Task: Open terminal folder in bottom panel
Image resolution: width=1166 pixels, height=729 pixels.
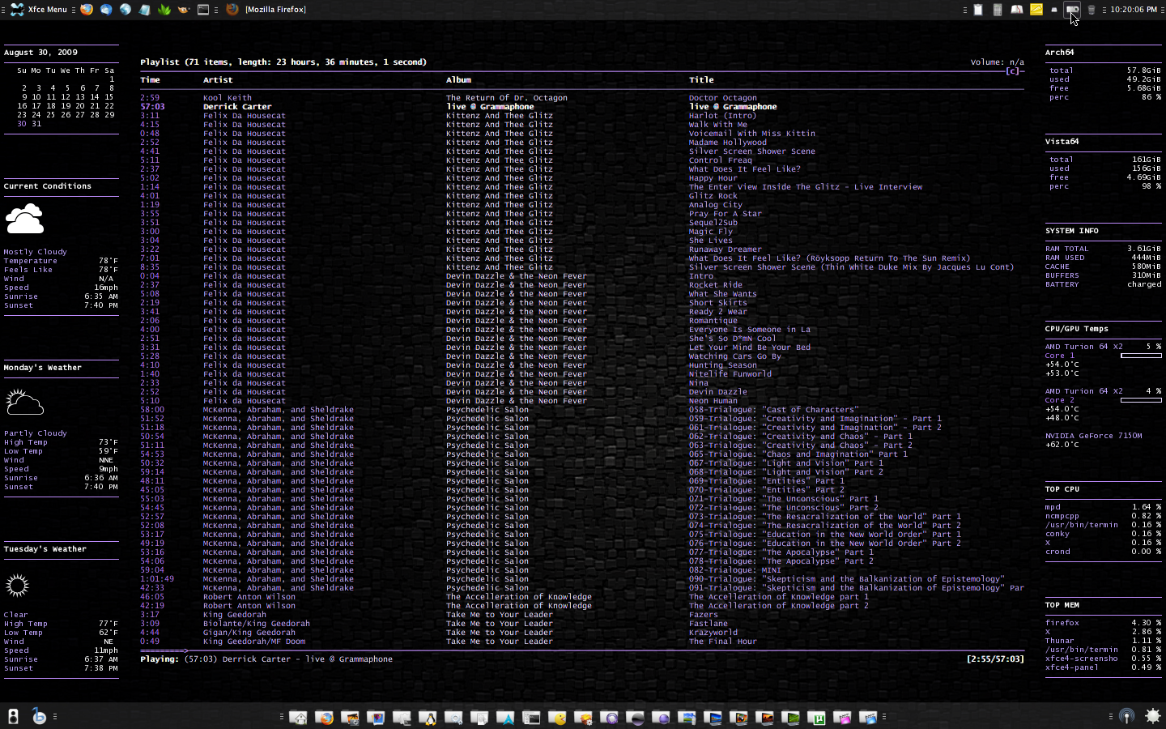Action: click(531, 717)
